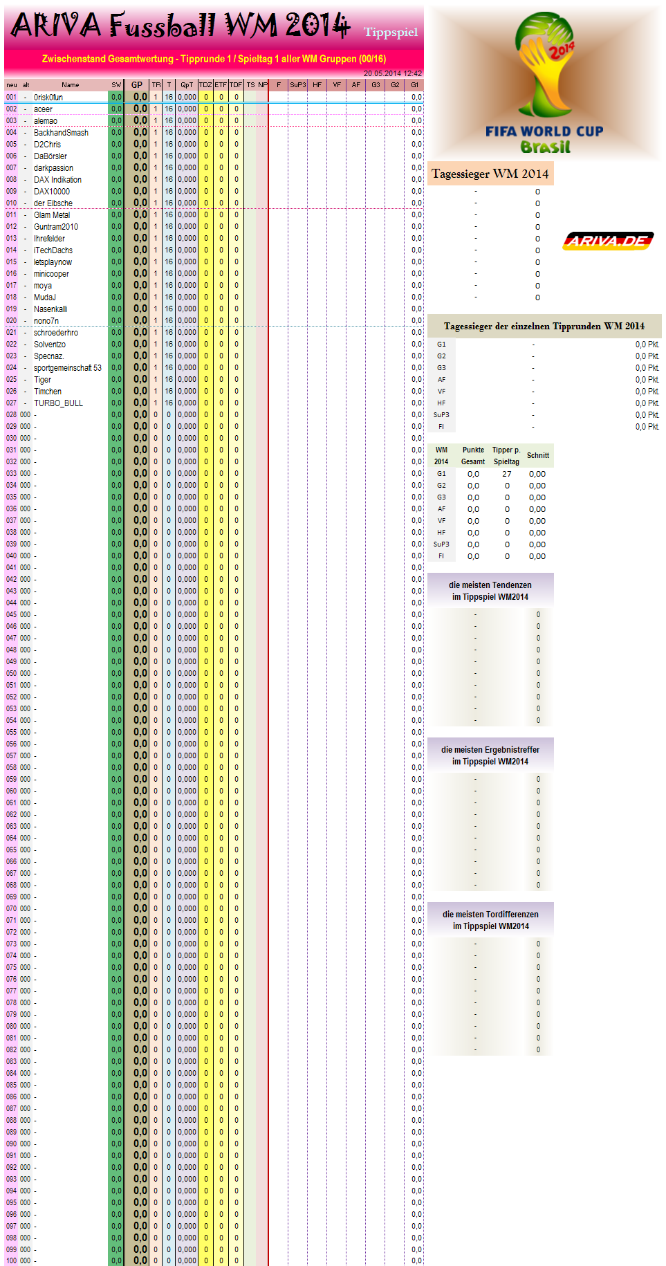Select the die meisten Tendenzen panel header
Image resolution: width=666 pixels, height=1266 pixels.
[490, 591]
